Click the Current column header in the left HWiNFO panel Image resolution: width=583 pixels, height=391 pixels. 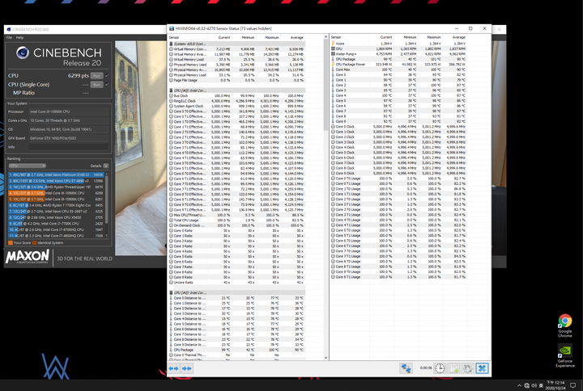tap(224, 37)
